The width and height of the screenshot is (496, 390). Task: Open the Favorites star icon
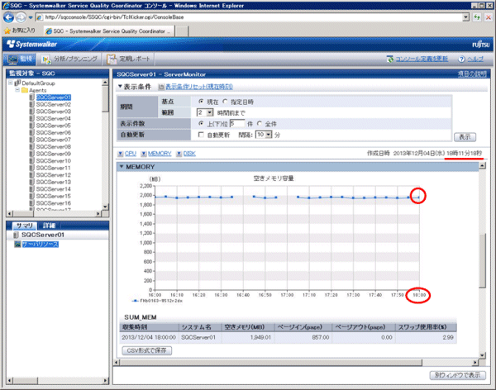click(x=7, y=31)
